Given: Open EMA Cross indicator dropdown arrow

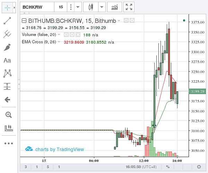Looking at the screenshot, I should [x=59, y=42].
